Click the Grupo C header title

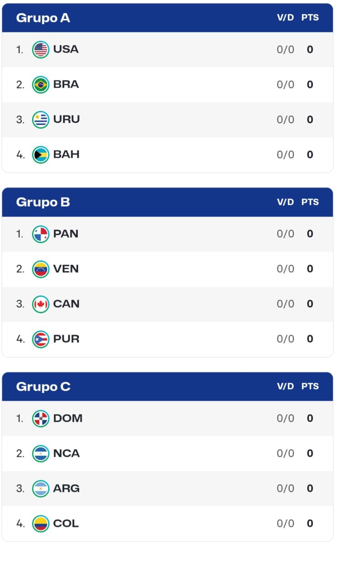point(43,387)
